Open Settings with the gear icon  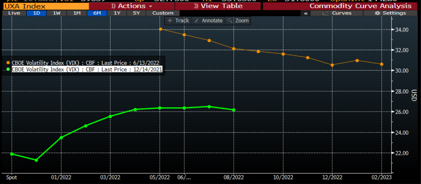coord(390,13)
